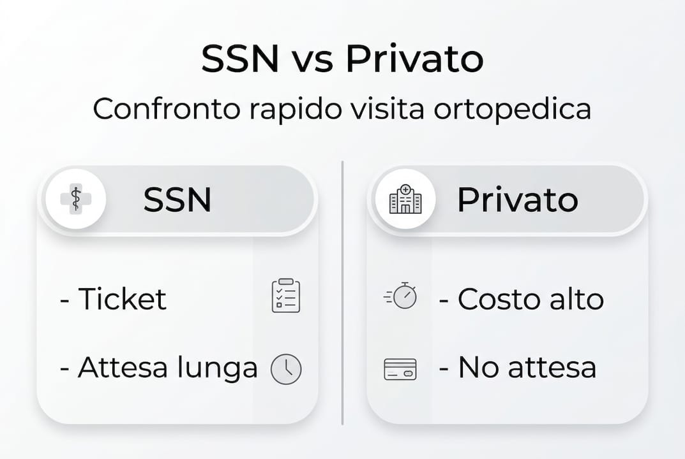The image size is (685, 459).
Task: Choose the No attesa list item
Action: pos(518,368)
